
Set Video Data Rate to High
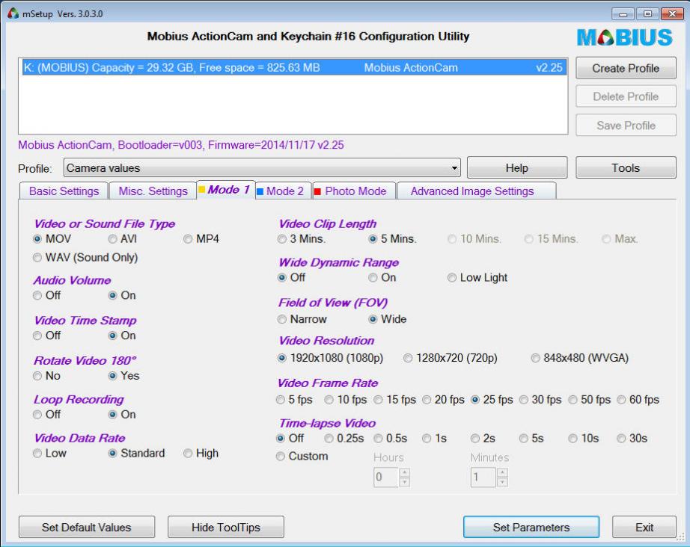point(189,454)
